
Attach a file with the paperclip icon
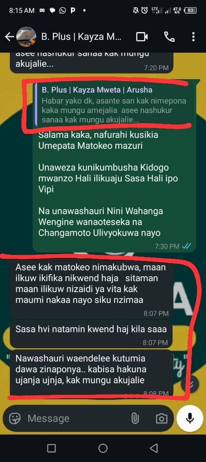point(135,418)
